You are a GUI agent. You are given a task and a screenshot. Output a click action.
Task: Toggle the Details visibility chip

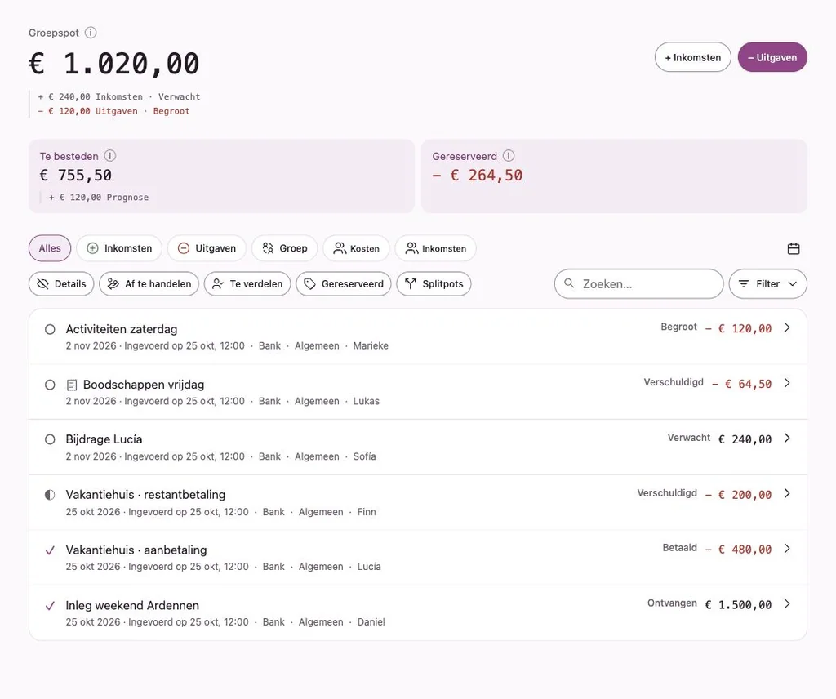(61, 283)
